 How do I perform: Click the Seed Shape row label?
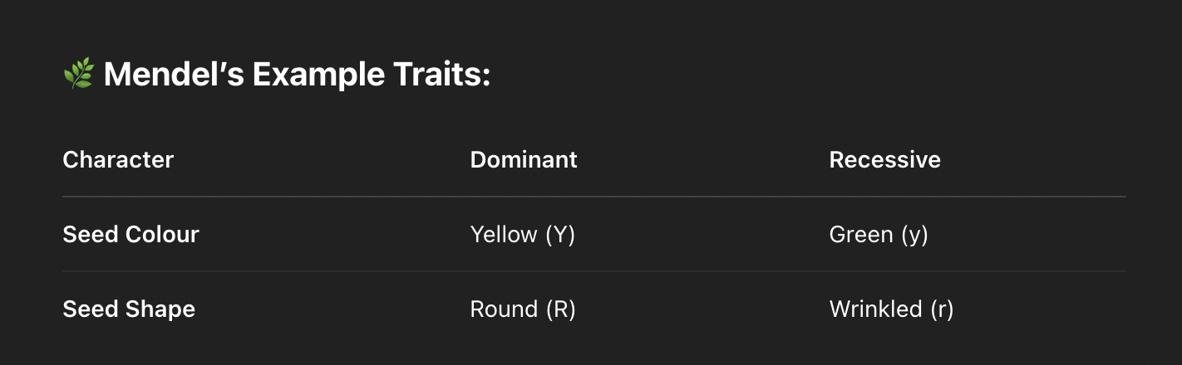click(129, 309)
